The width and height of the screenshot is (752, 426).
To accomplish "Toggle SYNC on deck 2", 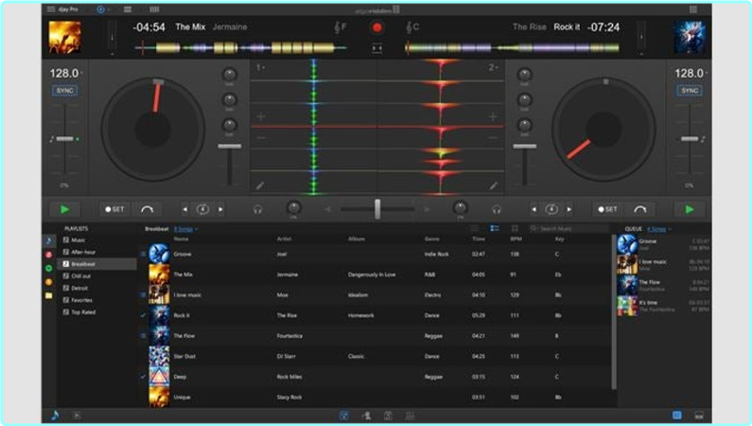I will [x=690, y=91].
